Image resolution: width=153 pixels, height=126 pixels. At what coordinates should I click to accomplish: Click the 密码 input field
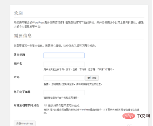pos(64,78)
